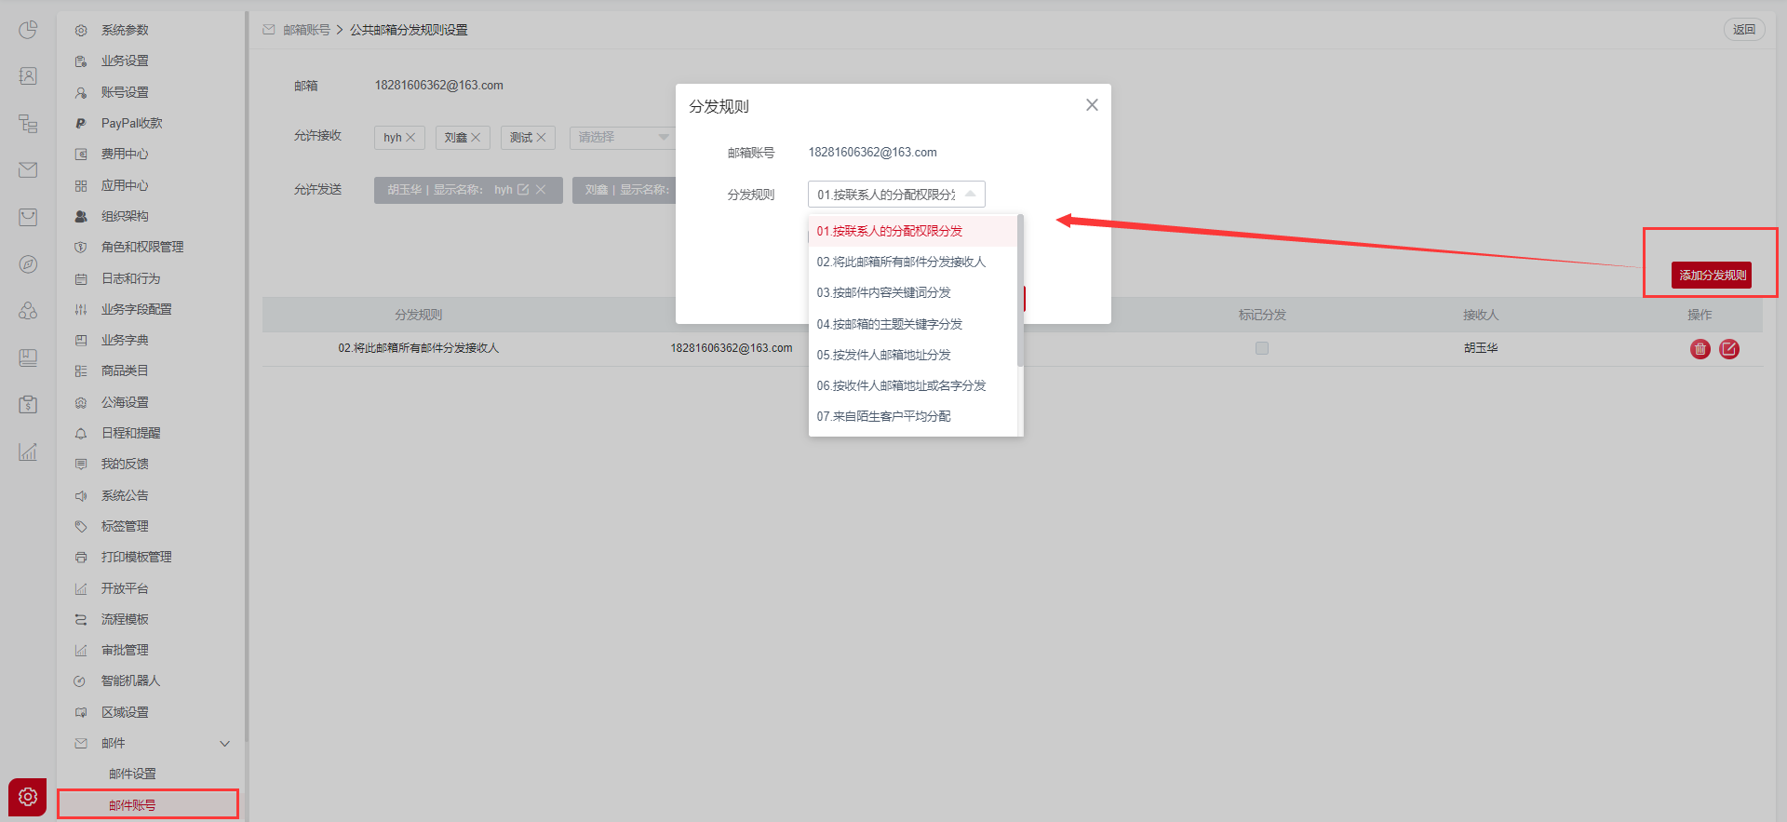Remove the hyh tag from allowed receivers
The height and width of the screenshot is (822, 1787).
(410, 138)
